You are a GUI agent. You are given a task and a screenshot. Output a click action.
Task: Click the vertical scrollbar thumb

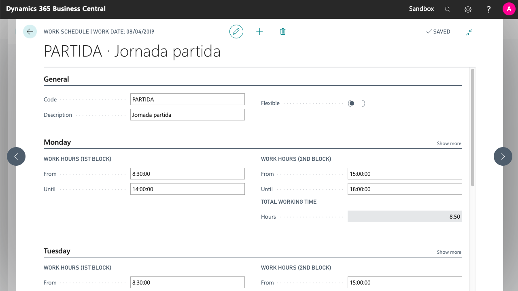[x=472, y=127]
